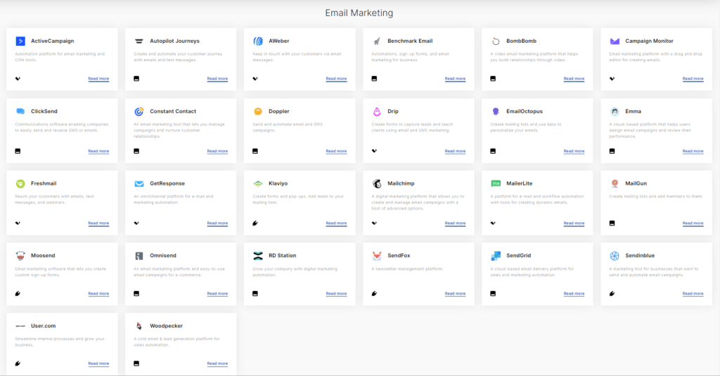Open Read more for RD Station

tap(336, 293)
